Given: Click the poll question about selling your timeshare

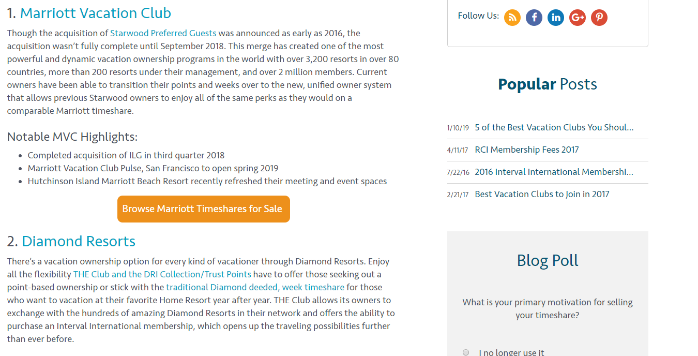Looking at the screenshot, I should tap(548, 309).
